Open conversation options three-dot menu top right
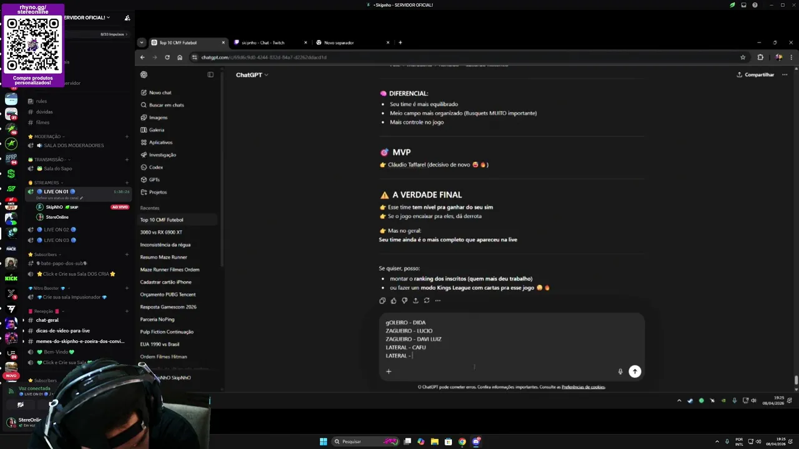This screenshot has width=799, height=449. 785,75
